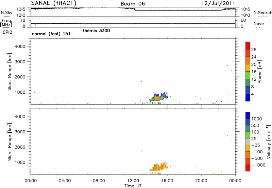
Task: Click the bright blue top velocity colorbar segment
Action: pos(248,115)
